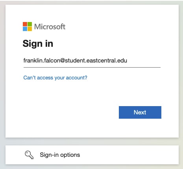Click the underline beneath the email field
183x169 pixels.
pos(92,67)
